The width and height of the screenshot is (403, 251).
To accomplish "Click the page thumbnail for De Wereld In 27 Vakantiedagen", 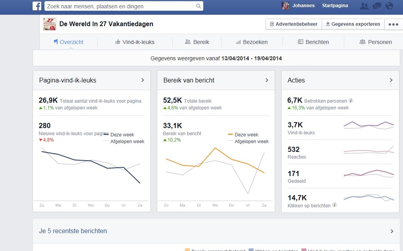I will tap(50, 24).
